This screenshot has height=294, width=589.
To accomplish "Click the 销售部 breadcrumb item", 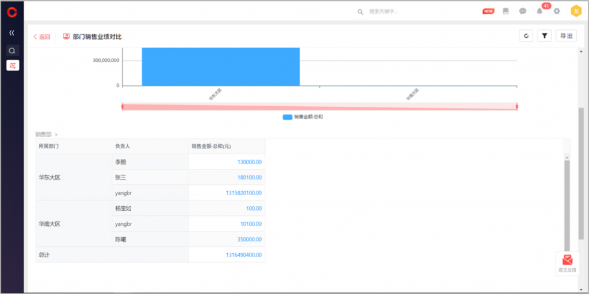I will coord(43,134).
